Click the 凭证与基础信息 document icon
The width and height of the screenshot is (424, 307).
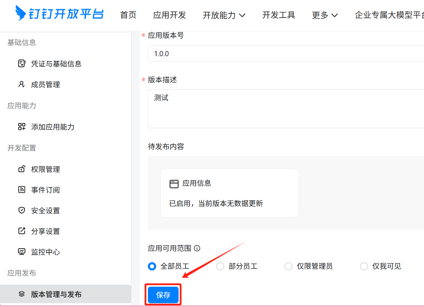pyautogui.click(x=22, y=64)
